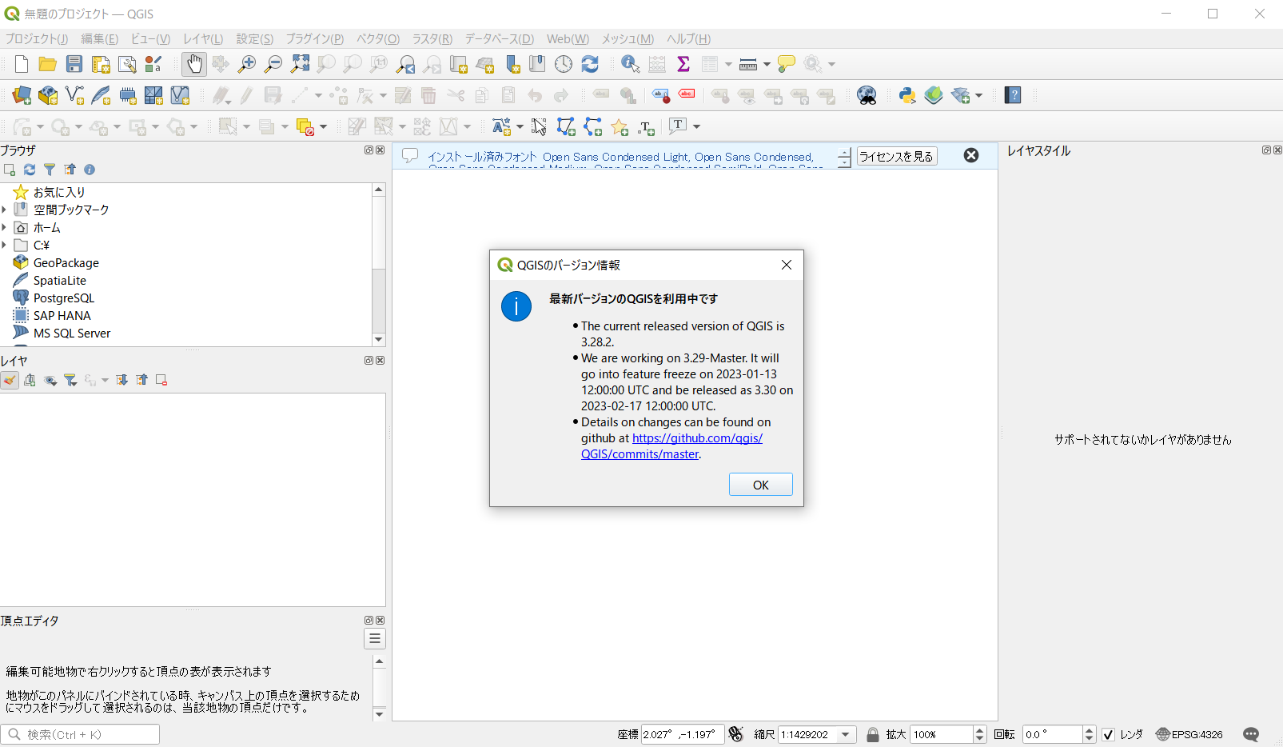This screenshot has width=1283, height=747.
Task: Zoom to full extent
Action: [300, 64]
